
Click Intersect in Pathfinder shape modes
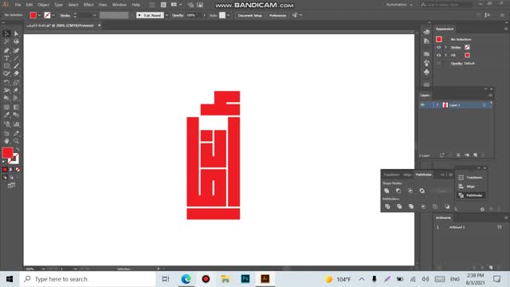coord(410,191)
